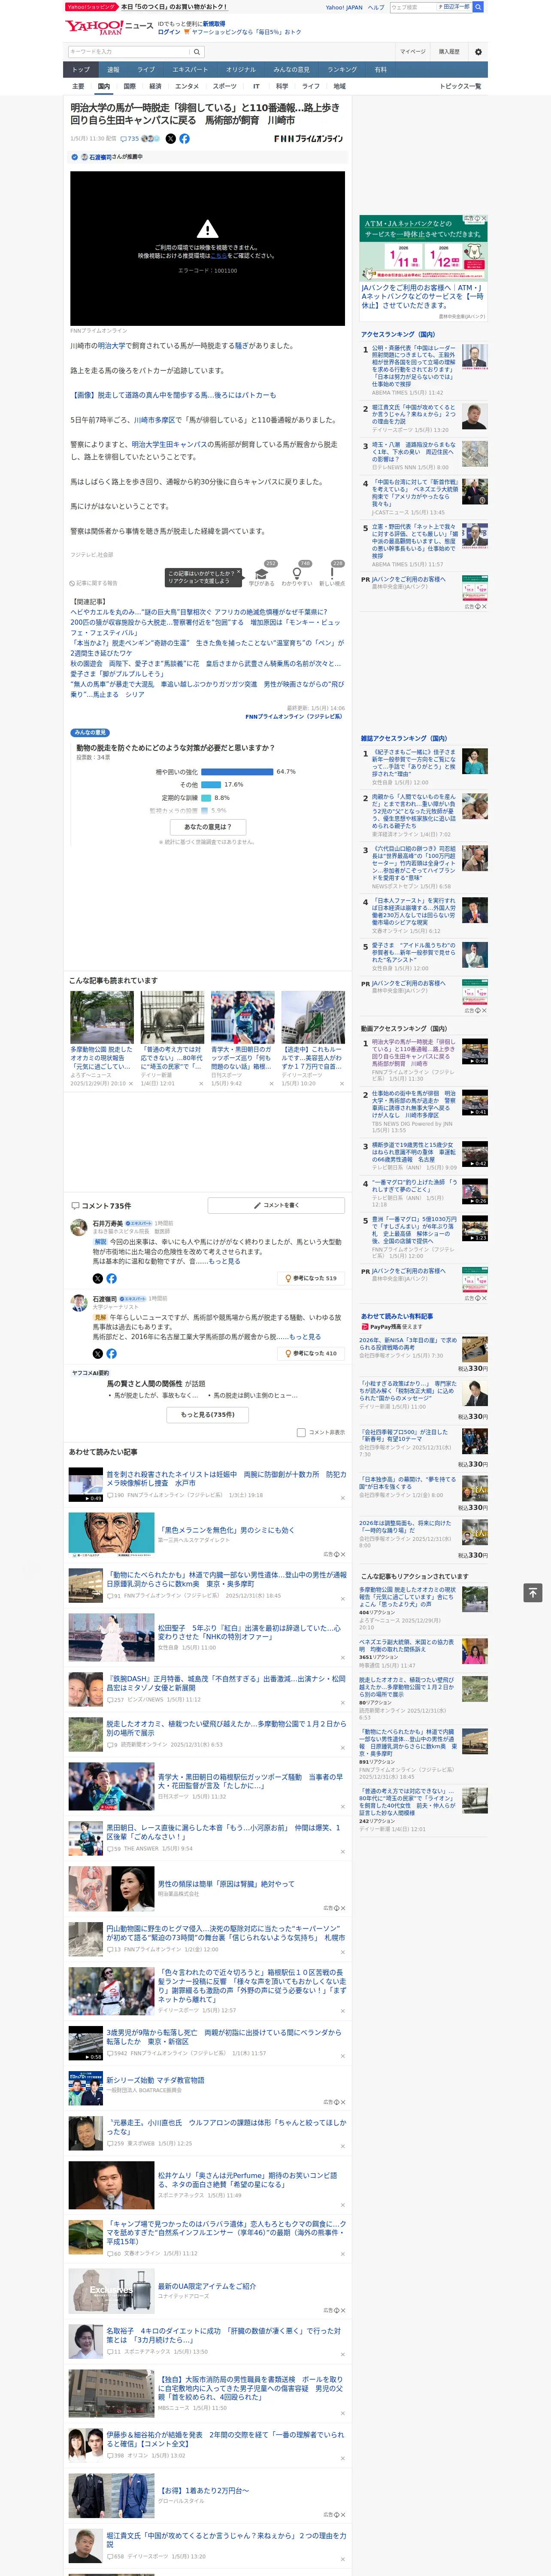The image size is (551, 2576).
Task: Click the 【画像】脱走して道路の真ん中を闊歩する馬 link
Action: [173, 395]
